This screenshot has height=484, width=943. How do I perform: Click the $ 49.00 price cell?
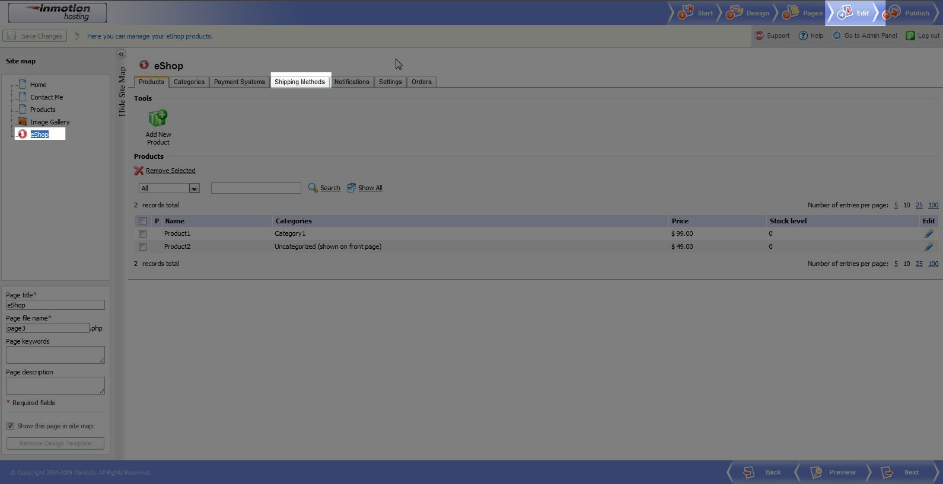pos(682,246)
